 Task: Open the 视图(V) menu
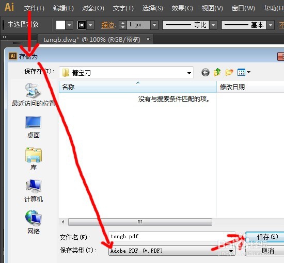click(212, 8)
